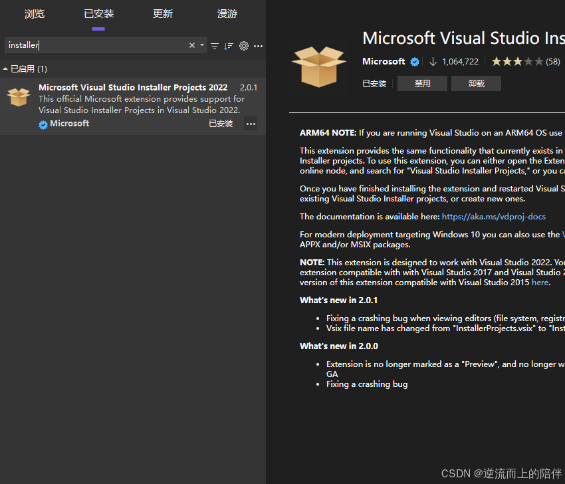Open the 'here' link for VS 2015
Screen dimensions: 565x484
[540, 283]
